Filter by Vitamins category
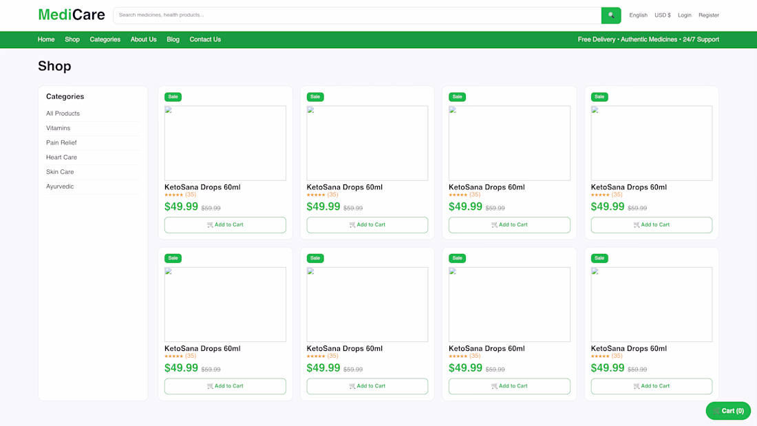This screenshot has height=426, width=757. tap(58, 128)
